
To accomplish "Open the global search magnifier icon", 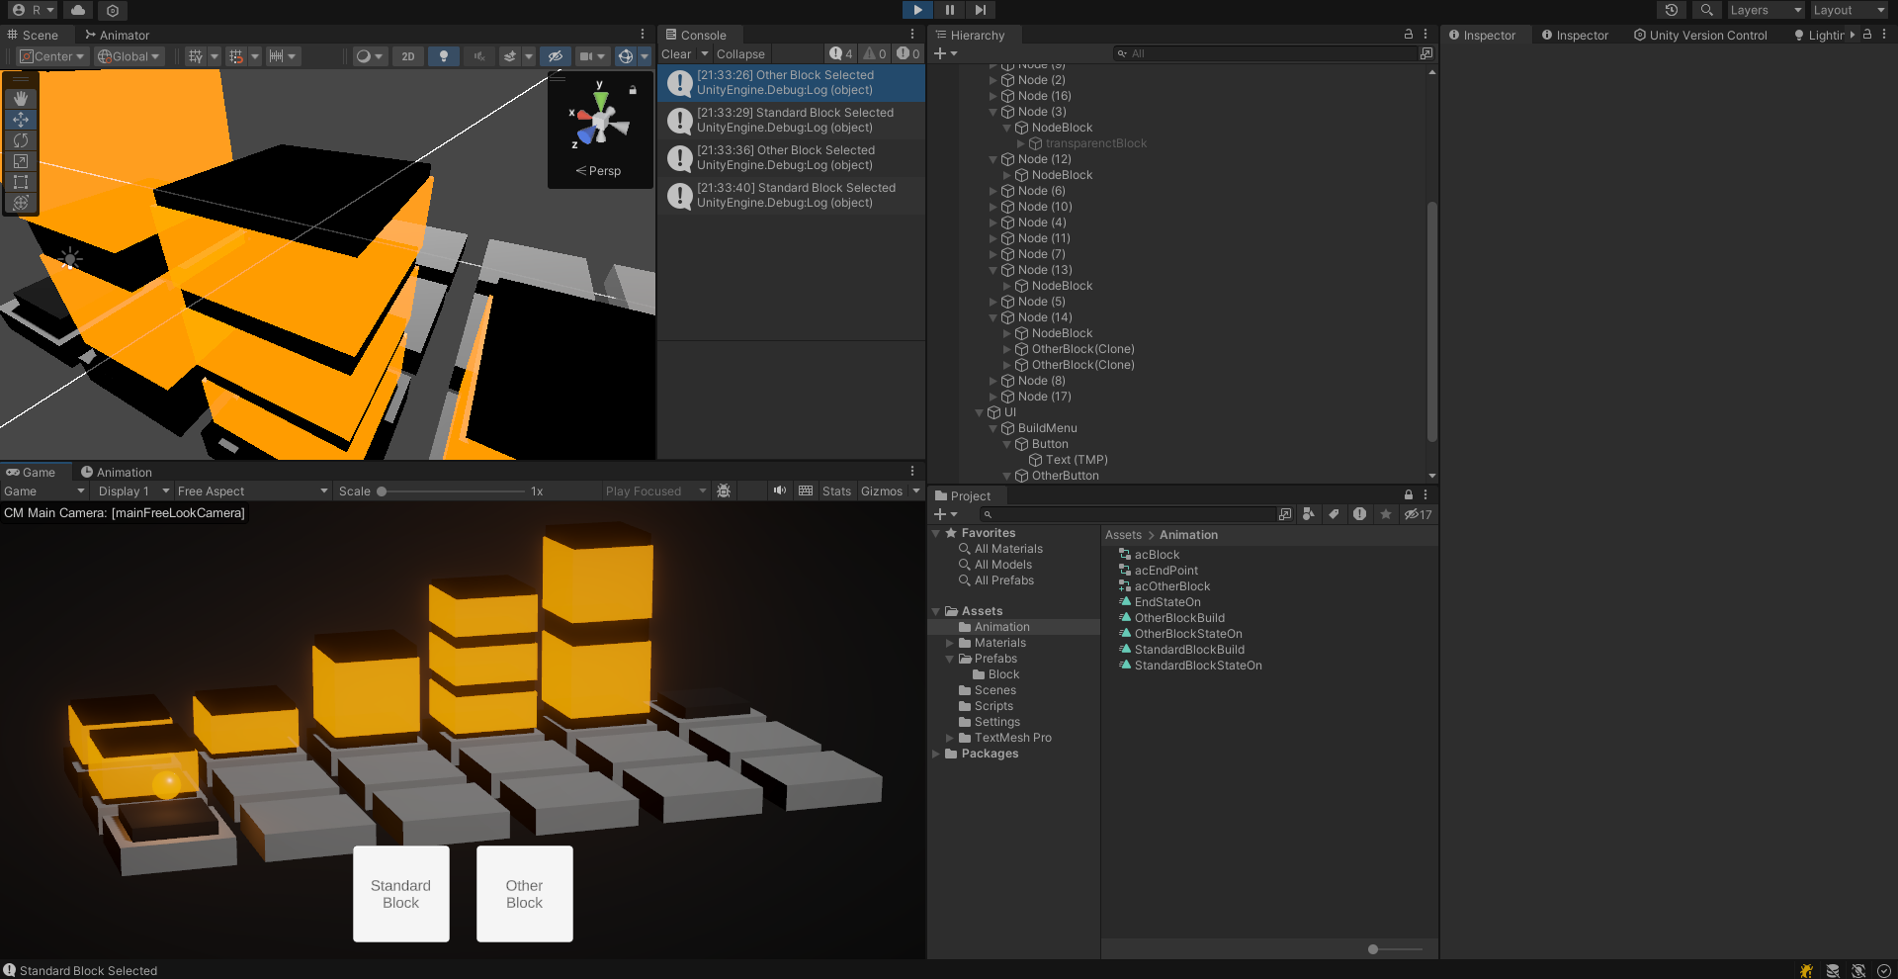I will pos(1707,10).
